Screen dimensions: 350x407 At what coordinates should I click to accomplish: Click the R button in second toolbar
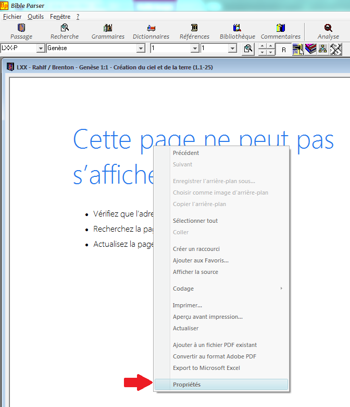pyautogui.click(x=283, y=50)
